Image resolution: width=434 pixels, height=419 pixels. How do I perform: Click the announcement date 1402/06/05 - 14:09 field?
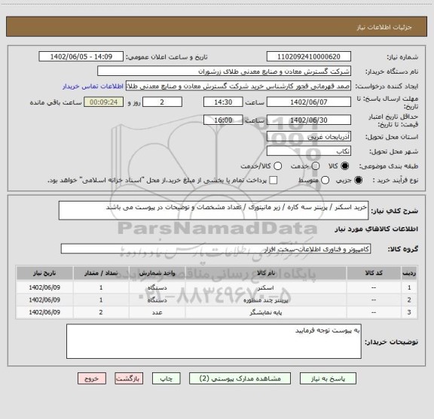click(x=81, y=56)
